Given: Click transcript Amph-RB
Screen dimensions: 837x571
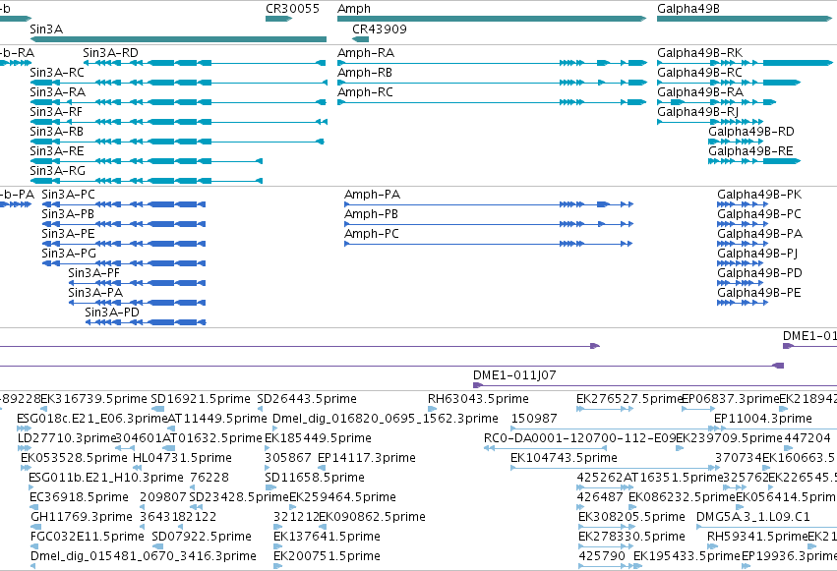Looking at the screenshot, I should 492,83.
